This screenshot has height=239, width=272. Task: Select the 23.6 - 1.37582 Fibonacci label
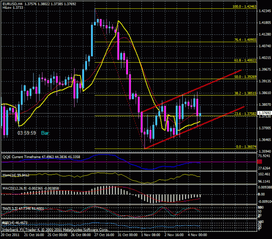point(245,114)
